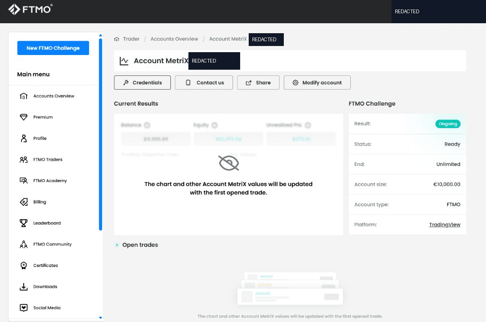Open the Billing menu item
The height and width of the screenshot is (322, 486).
tap(39, 202)
